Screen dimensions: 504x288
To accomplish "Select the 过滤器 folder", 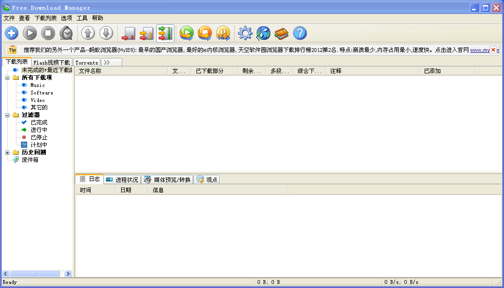I will coord(30,115).
